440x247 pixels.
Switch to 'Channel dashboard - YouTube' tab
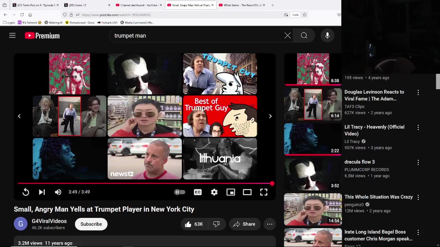click(x=139, y=5)
